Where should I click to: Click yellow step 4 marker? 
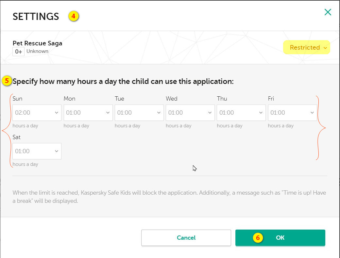[x=74, y=16]
